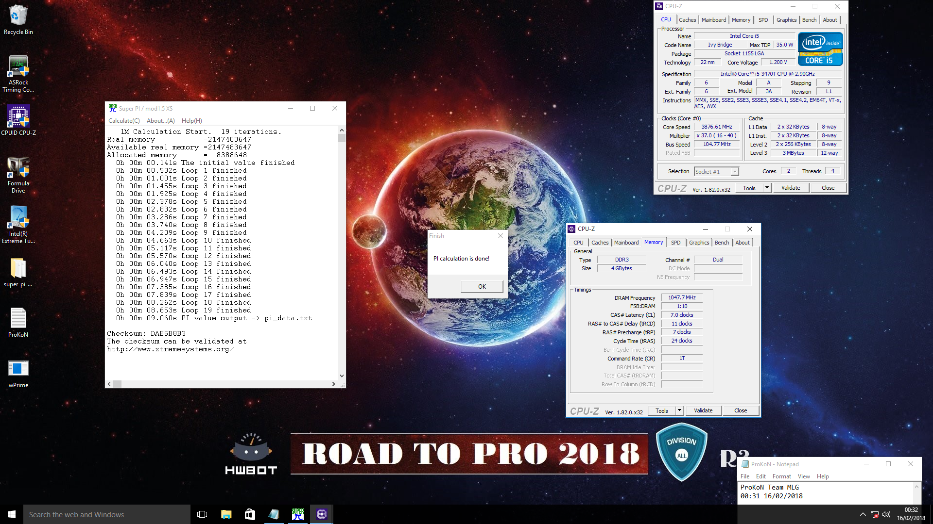Select the Super PI taskbar icon
Viewport: 933px width, 524px height.
coord(297,514)
